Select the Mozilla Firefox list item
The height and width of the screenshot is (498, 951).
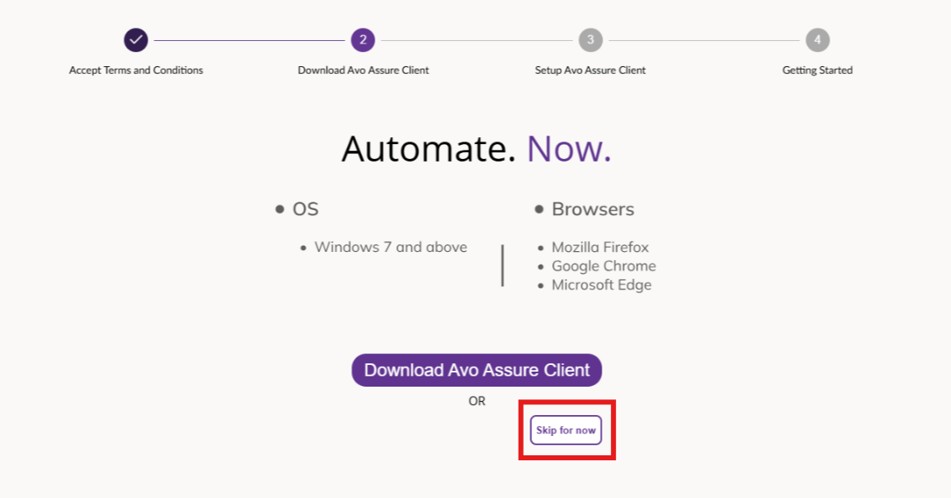point(600,247)
